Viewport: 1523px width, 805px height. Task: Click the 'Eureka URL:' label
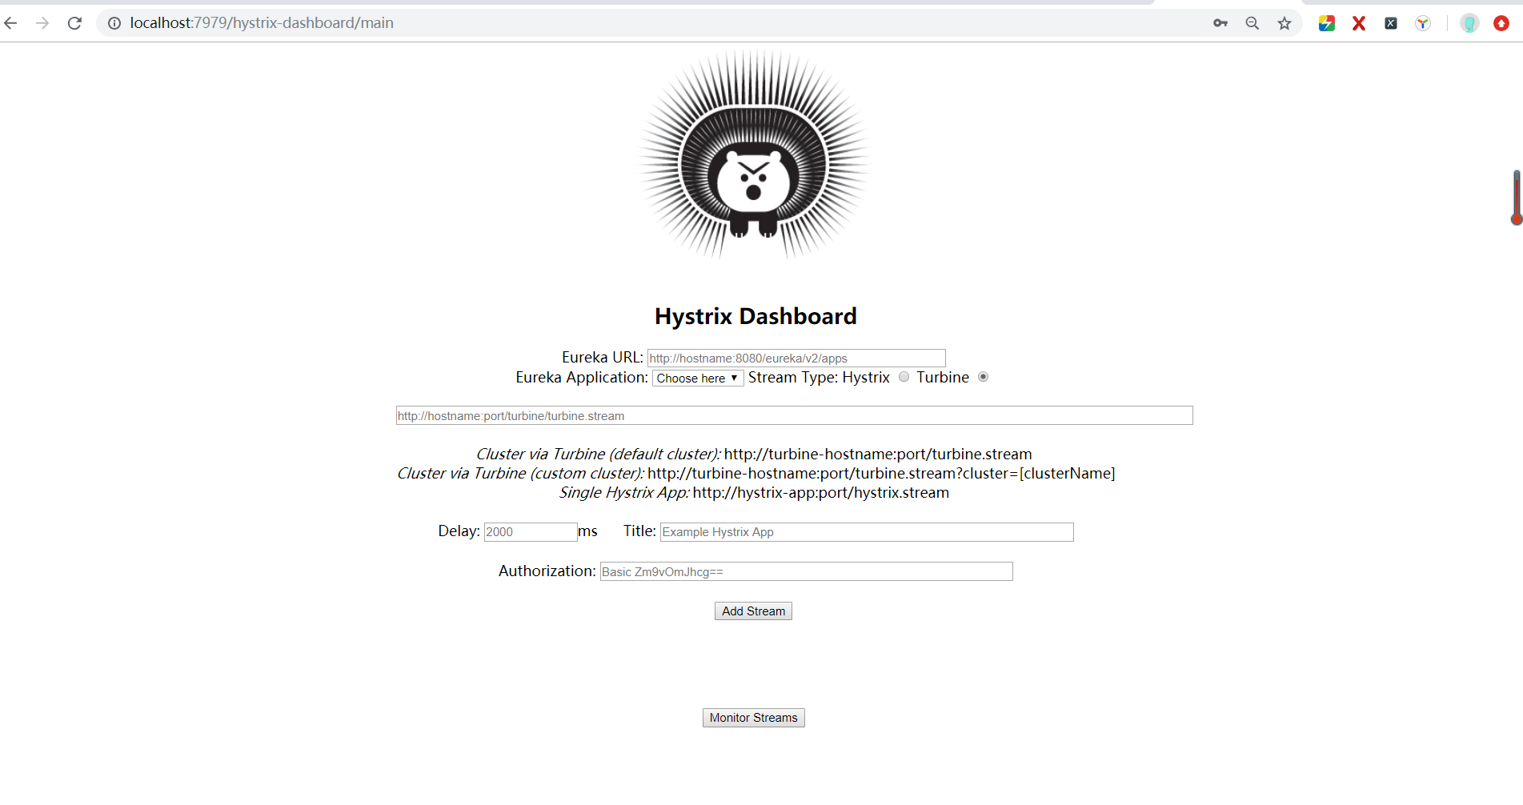[603, 358]
